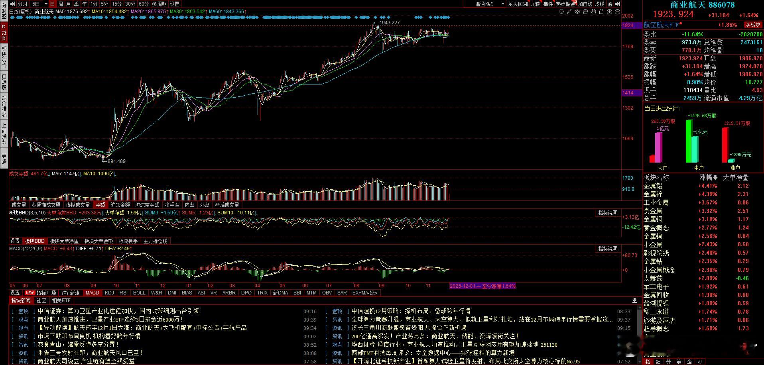This screenshot has height=365, width=764.
Task: Toggle 均线 moving averages display
Action: (600, 4)
